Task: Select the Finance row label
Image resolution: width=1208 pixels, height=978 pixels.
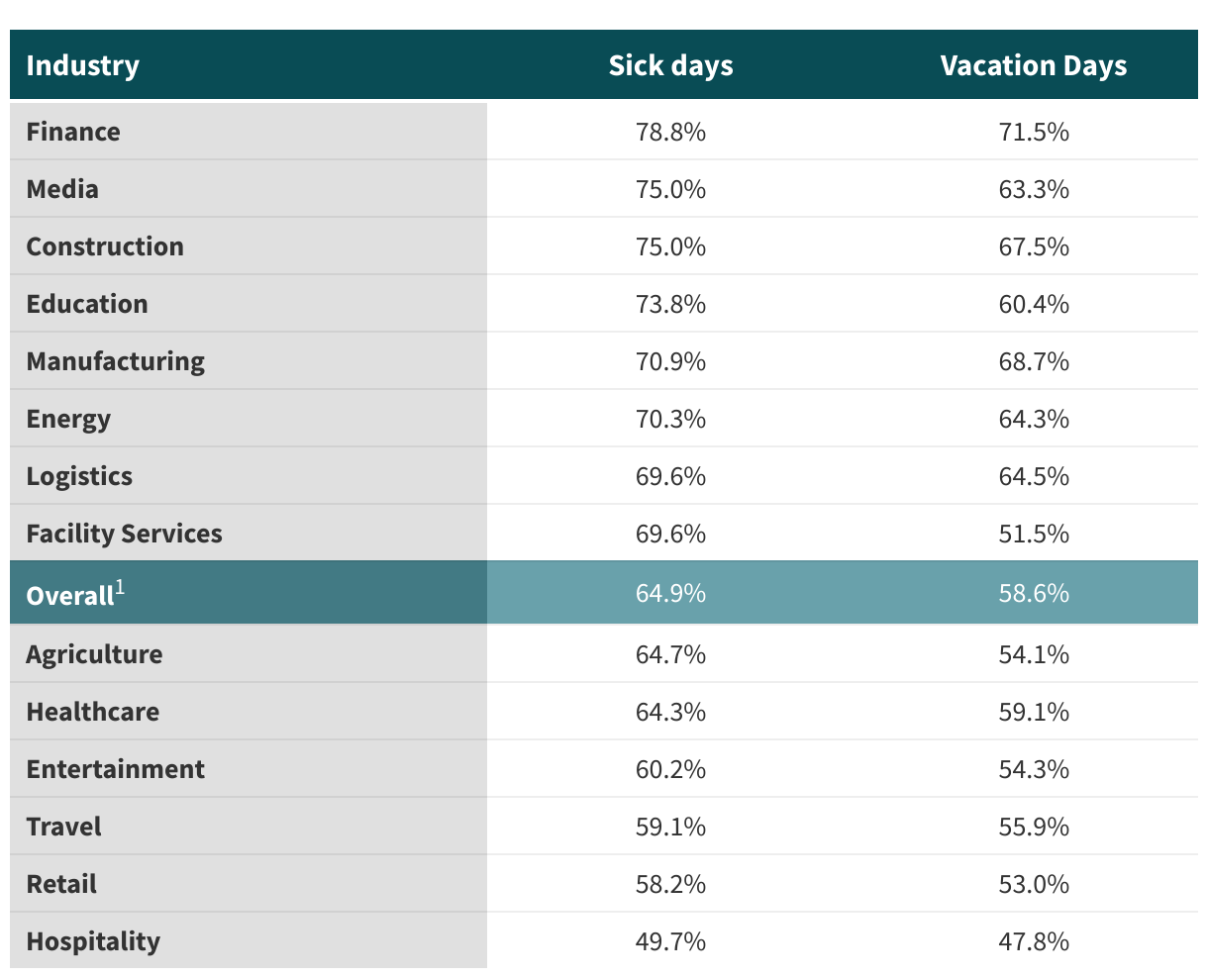Action: (73, 132)
